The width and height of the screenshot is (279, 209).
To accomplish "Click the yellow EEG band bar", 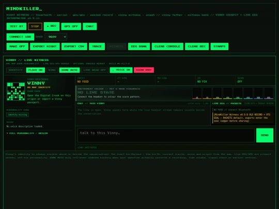I will point(218,93).
